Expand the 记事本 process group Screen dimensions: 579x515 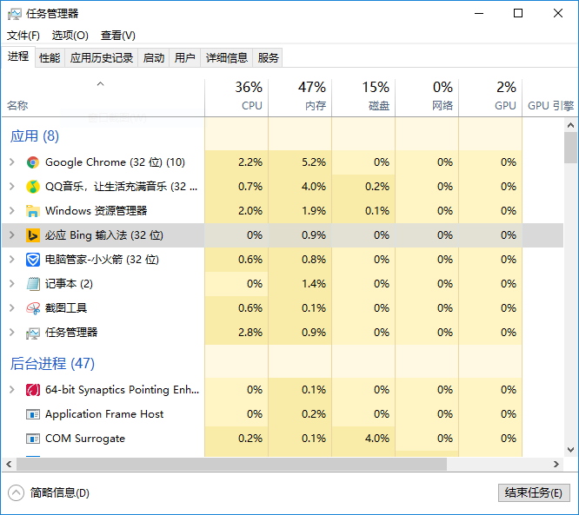[11, 284]
